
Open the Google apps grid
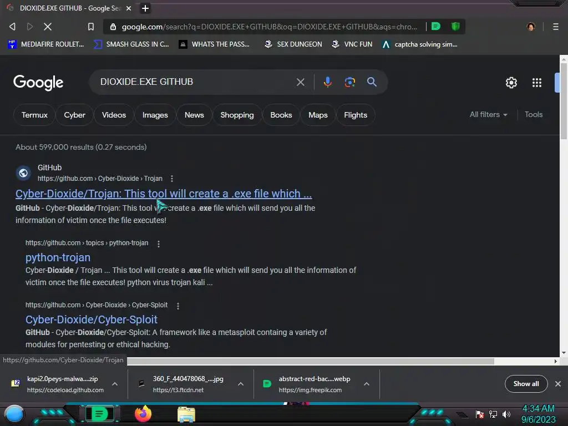[536, 83]
